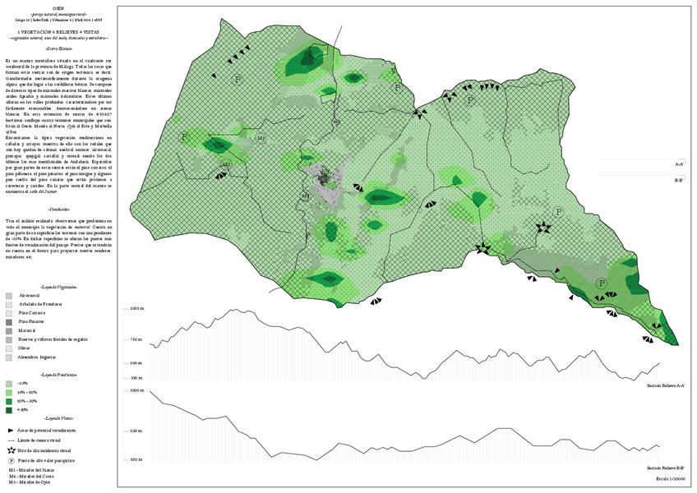
Task: Click the black arrow visualization legend icon
Action: tap(10, 431)
